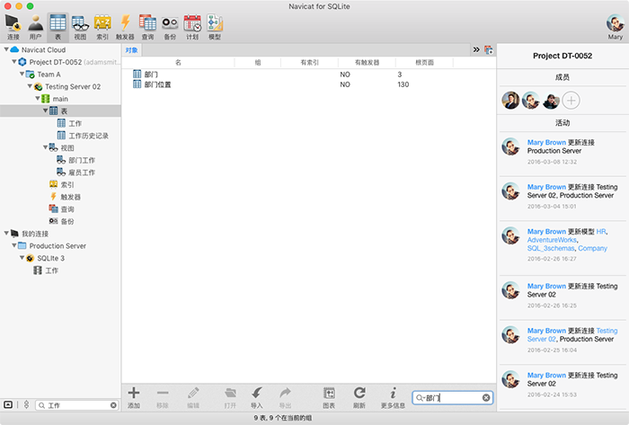629x425 pixels.
Task: Open the 查询 query toolbar icon
Action: point(147,27)
